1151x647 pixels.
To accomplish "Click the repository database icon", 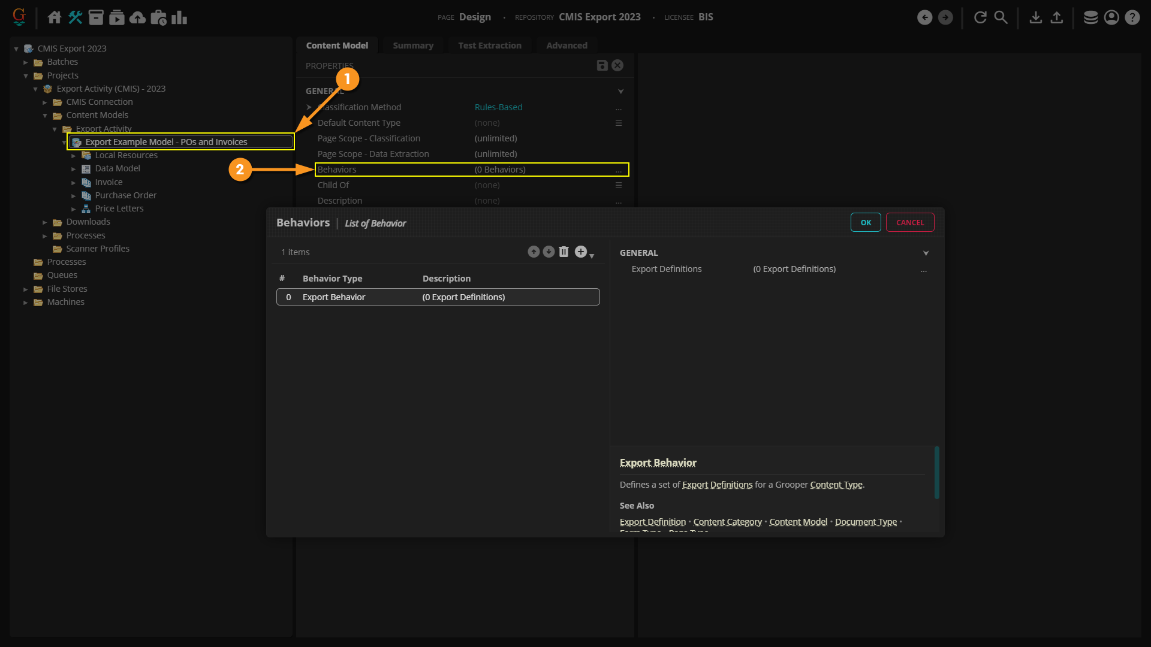I will (1090, 17).
